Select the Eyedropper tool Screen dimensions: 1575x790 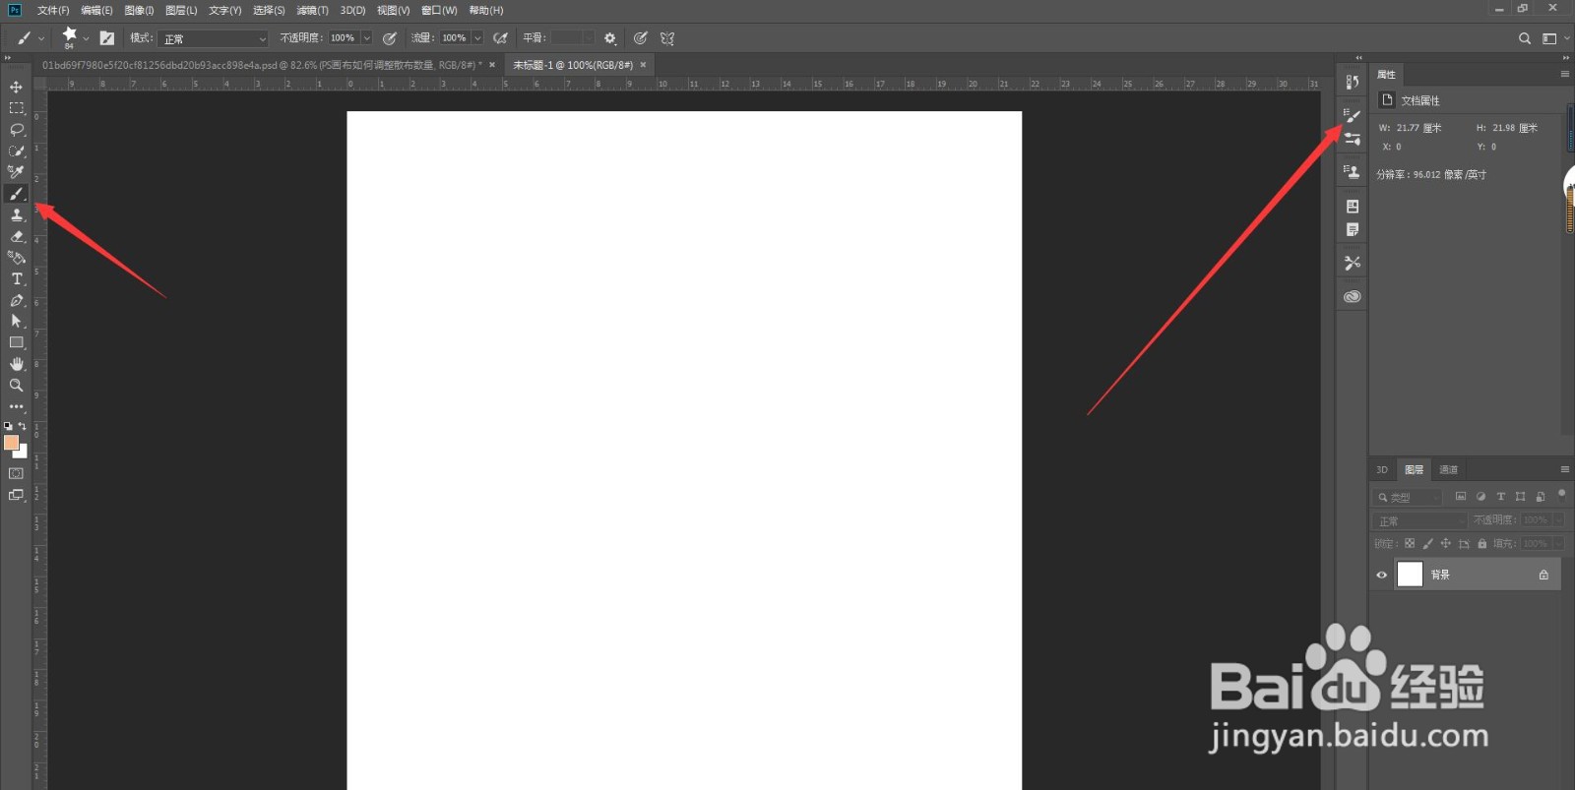[x=17, y=172]
